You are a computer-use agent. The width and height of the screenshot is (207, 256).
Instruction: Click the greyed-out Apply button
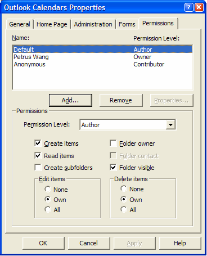tap(134, 243)
